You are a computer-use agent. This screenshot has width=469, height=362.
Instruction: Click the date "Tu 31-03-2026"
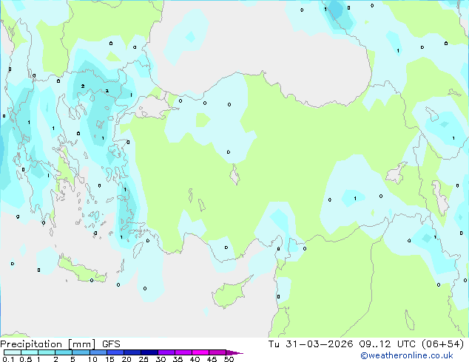(x=311, y=344)
